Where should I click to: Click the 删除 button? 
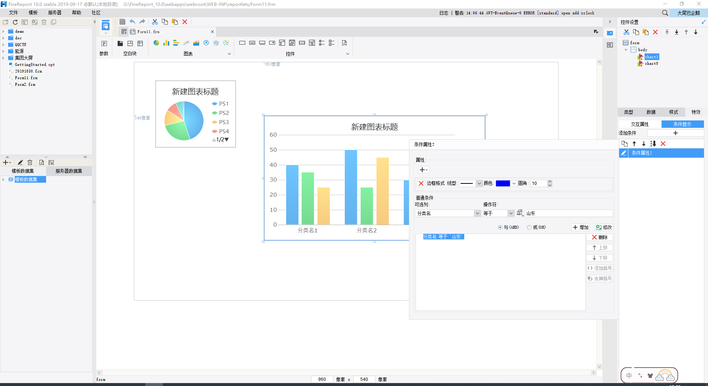point(600,237)
